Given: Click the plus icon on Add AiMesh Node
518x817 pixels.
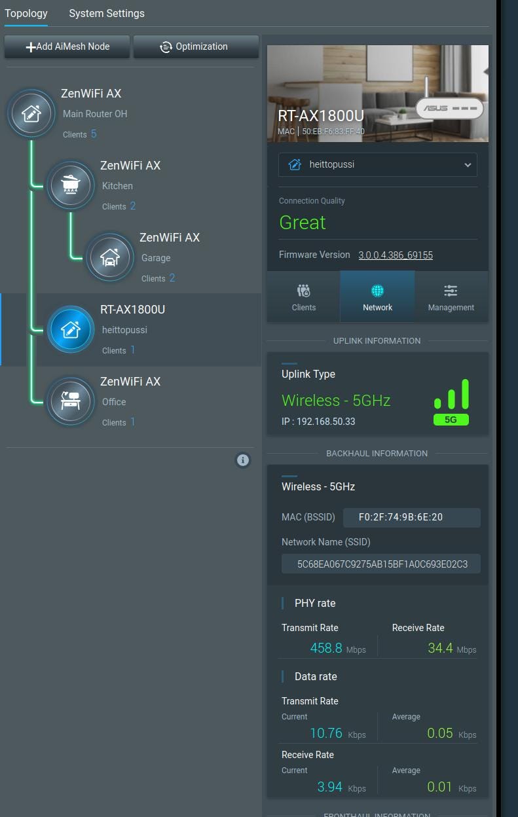Looking at the screenshot, I should pos(30,47).
